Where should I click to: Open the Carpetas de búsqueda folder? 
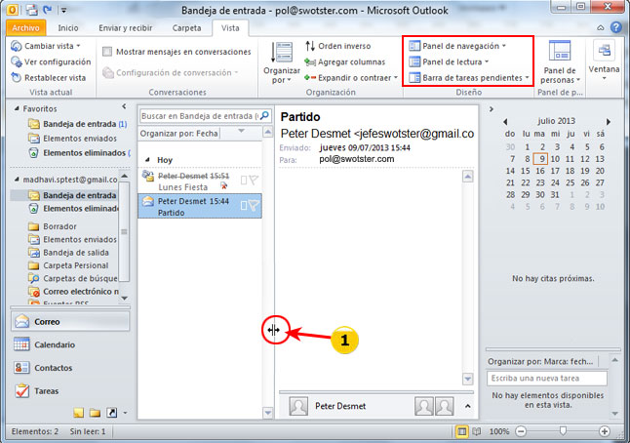[73, 278]
